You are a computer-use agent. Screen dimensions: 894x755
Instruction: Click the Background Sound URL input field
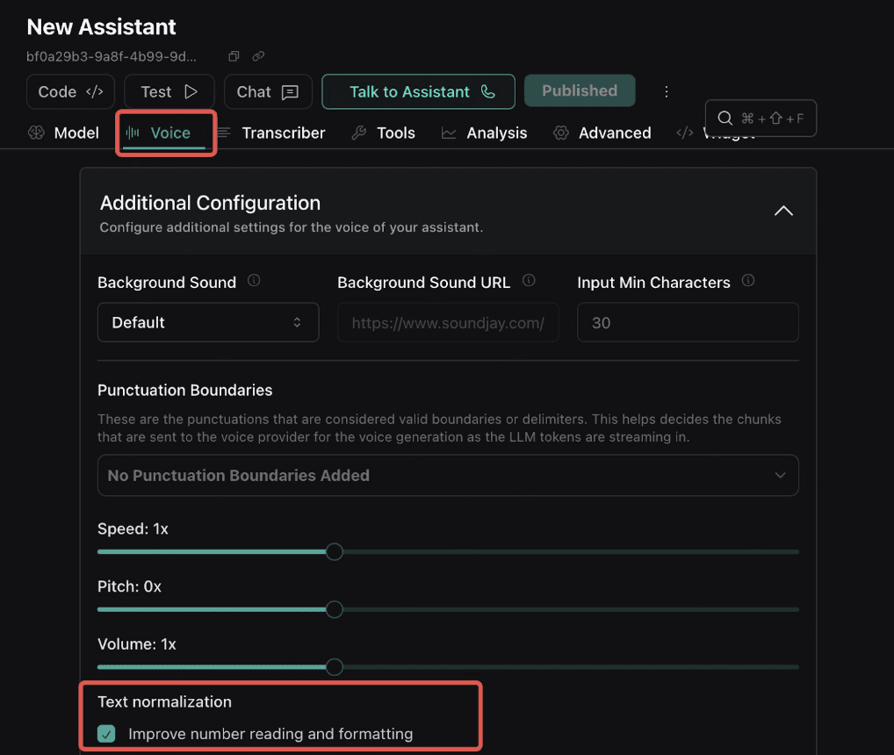coord(448,322)
